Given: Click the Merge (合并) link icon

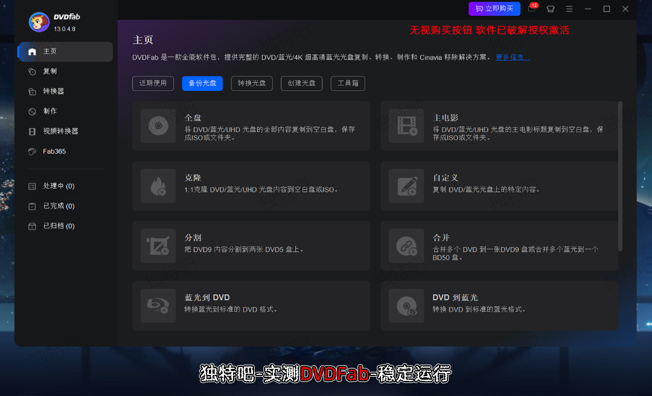Looking at the screenshot, I should 406,245.
